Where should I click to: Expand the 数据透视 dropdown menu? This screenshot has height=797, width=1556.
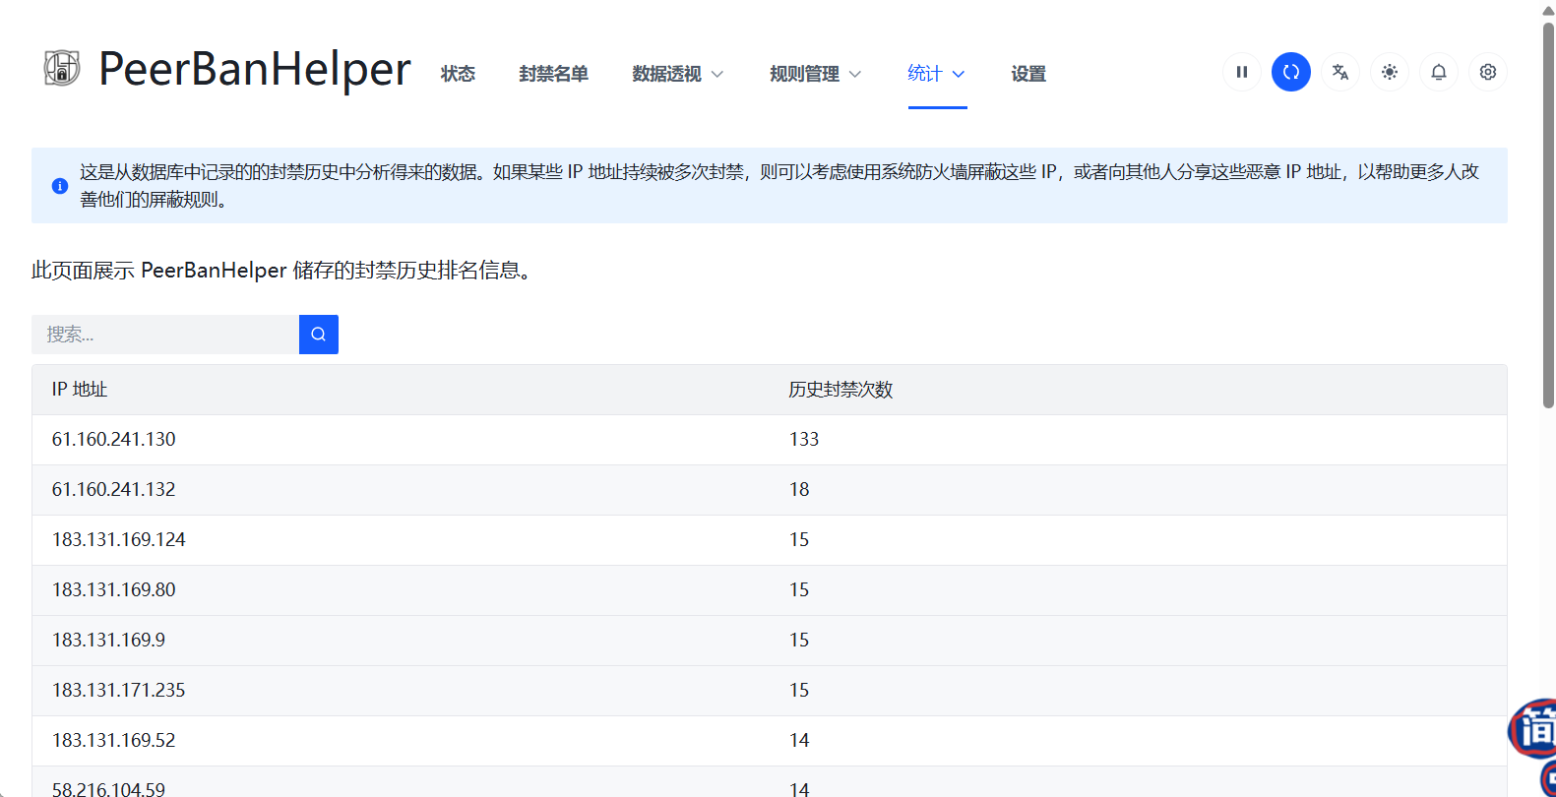677,74
